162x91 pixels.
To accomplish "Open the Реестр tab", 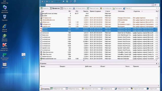I will click(127, 8).
